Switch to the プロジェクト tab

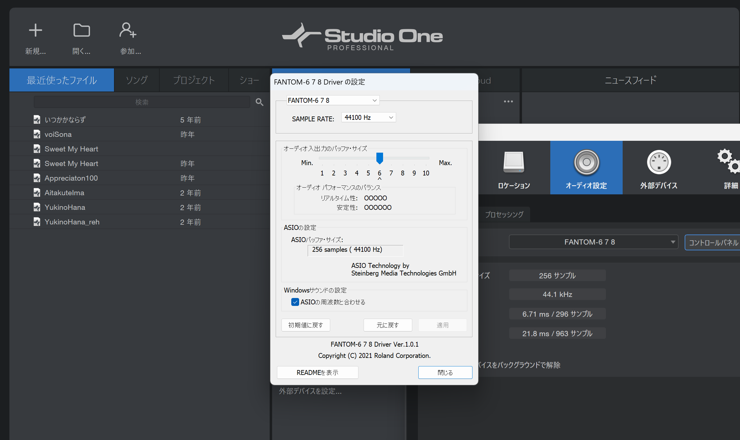194,80
